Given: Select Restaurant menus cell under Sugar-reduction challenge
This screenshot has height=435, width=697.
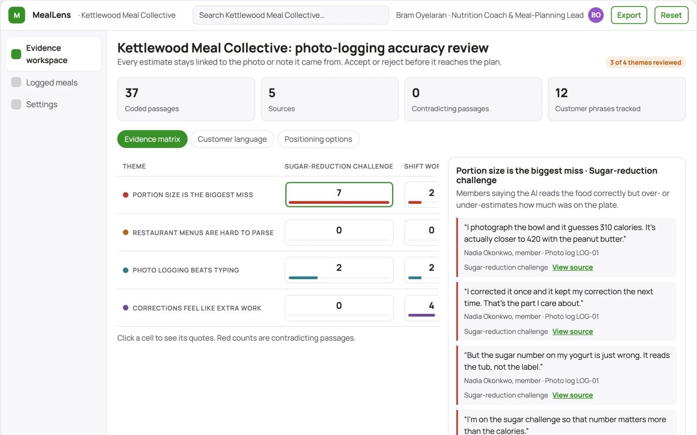Looking at the screenshot, I should (x=339, y=233).
